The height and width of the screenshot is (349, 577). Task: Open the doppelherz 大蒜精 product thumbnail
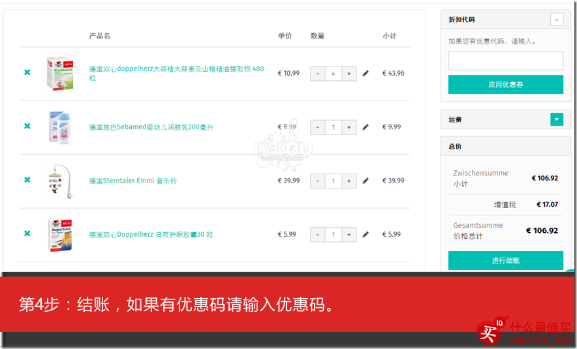coord(60,74)
